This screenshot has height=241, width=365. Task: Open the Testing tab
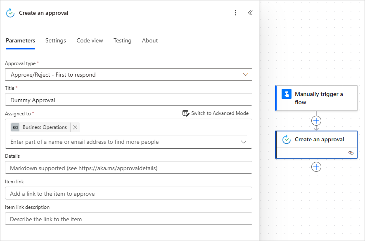(x=123, y=41)
